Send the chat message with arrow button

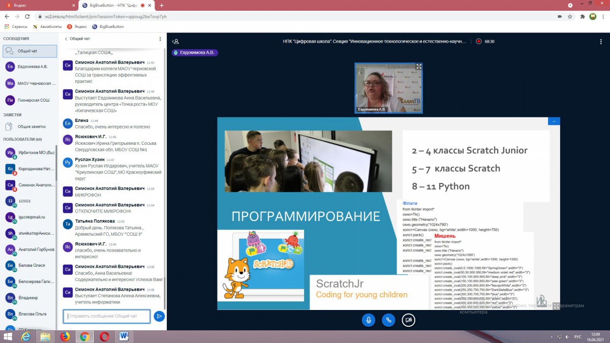pyautogui.click(x=159, y=316)
